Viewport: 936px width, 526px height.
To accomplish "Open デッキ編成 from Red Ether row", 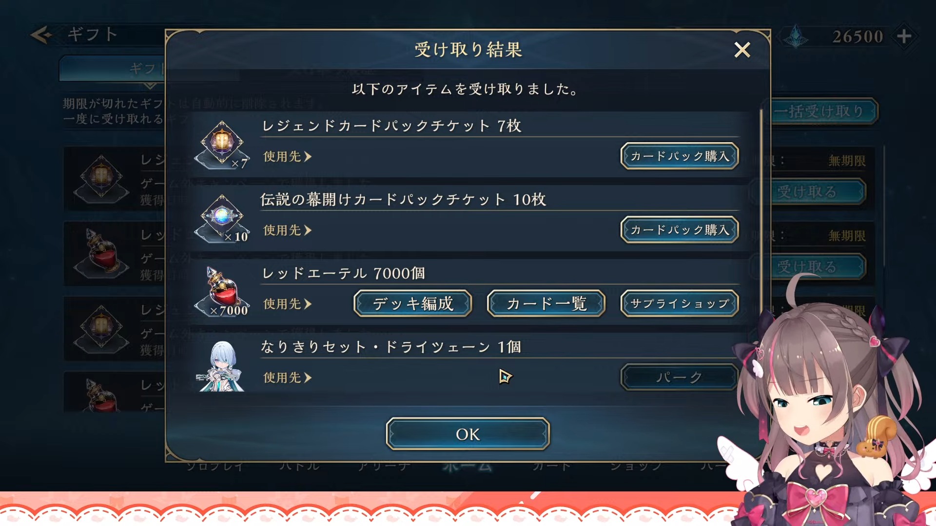I will (413, 303).
